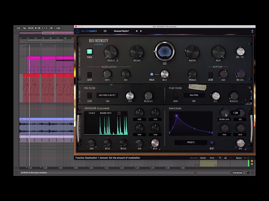Click the Ableton tempo value field
269x201 pixels.
coord(31,28)
